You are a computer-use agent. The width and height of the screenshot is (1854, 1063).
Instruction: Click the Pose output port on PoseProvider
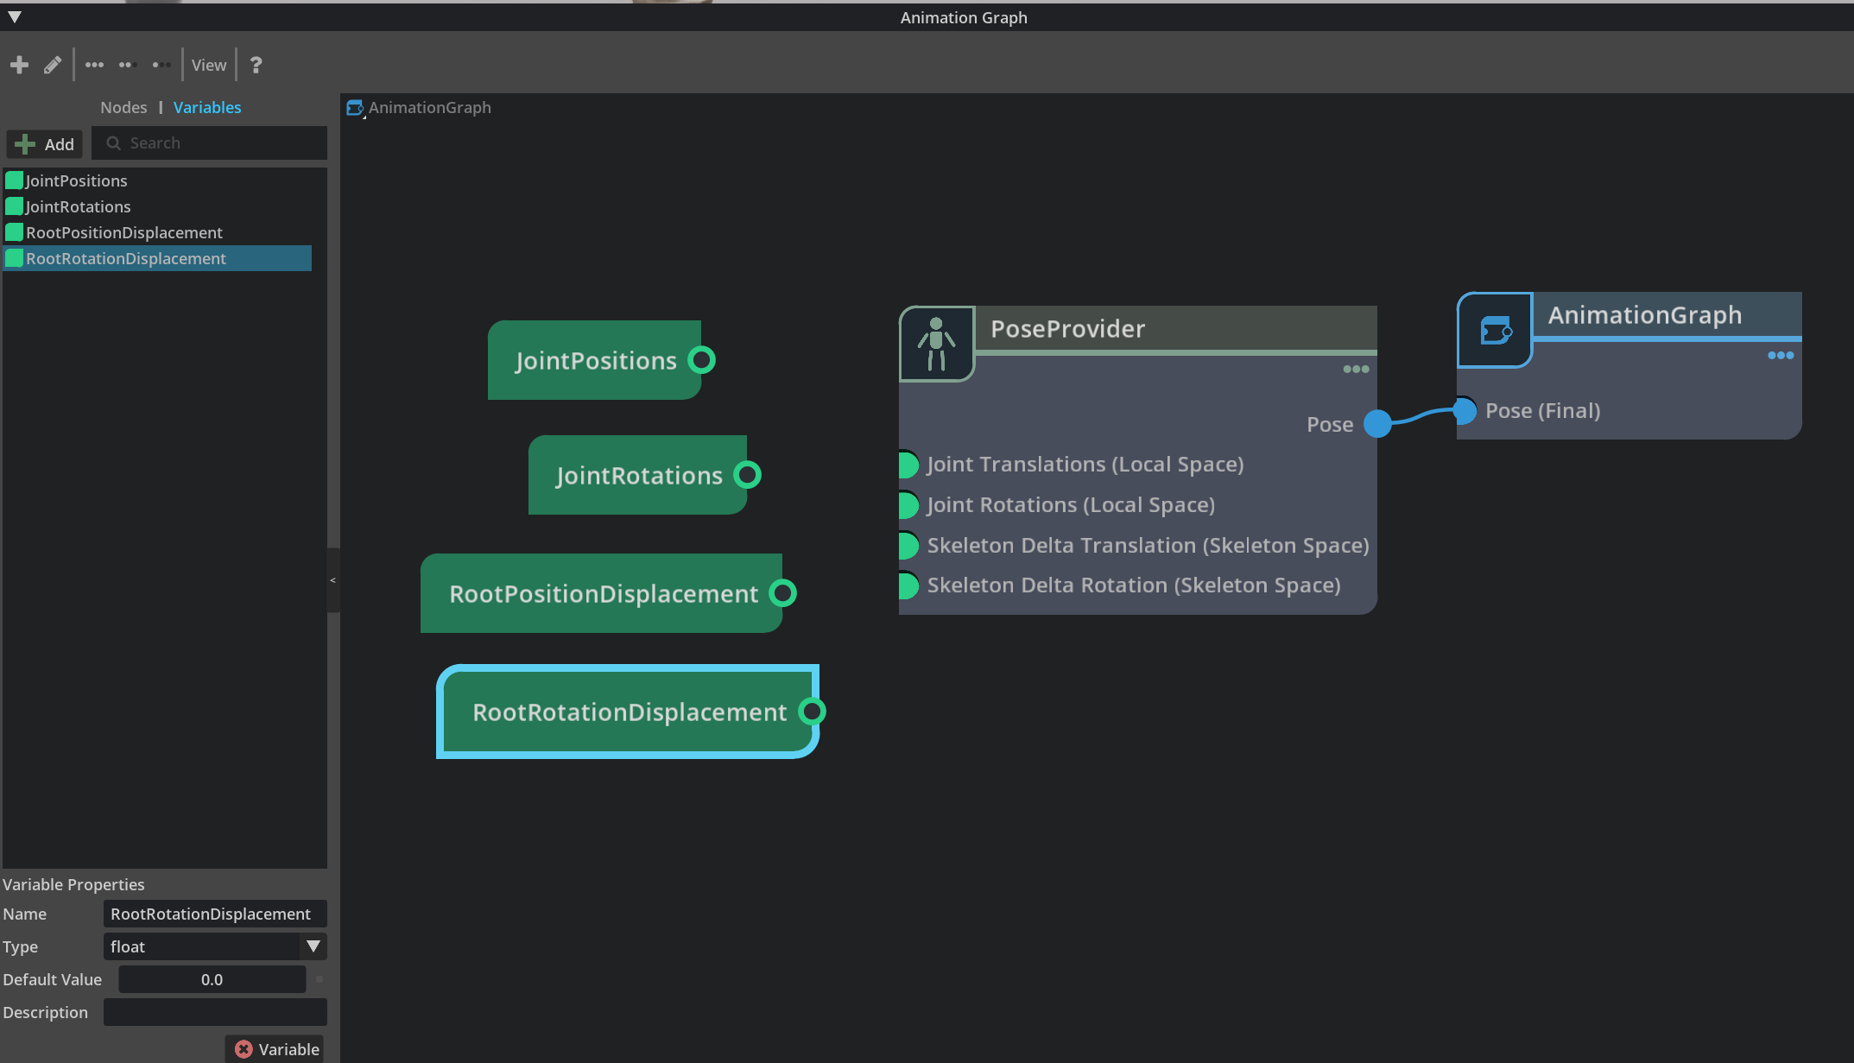[1377, 424]
